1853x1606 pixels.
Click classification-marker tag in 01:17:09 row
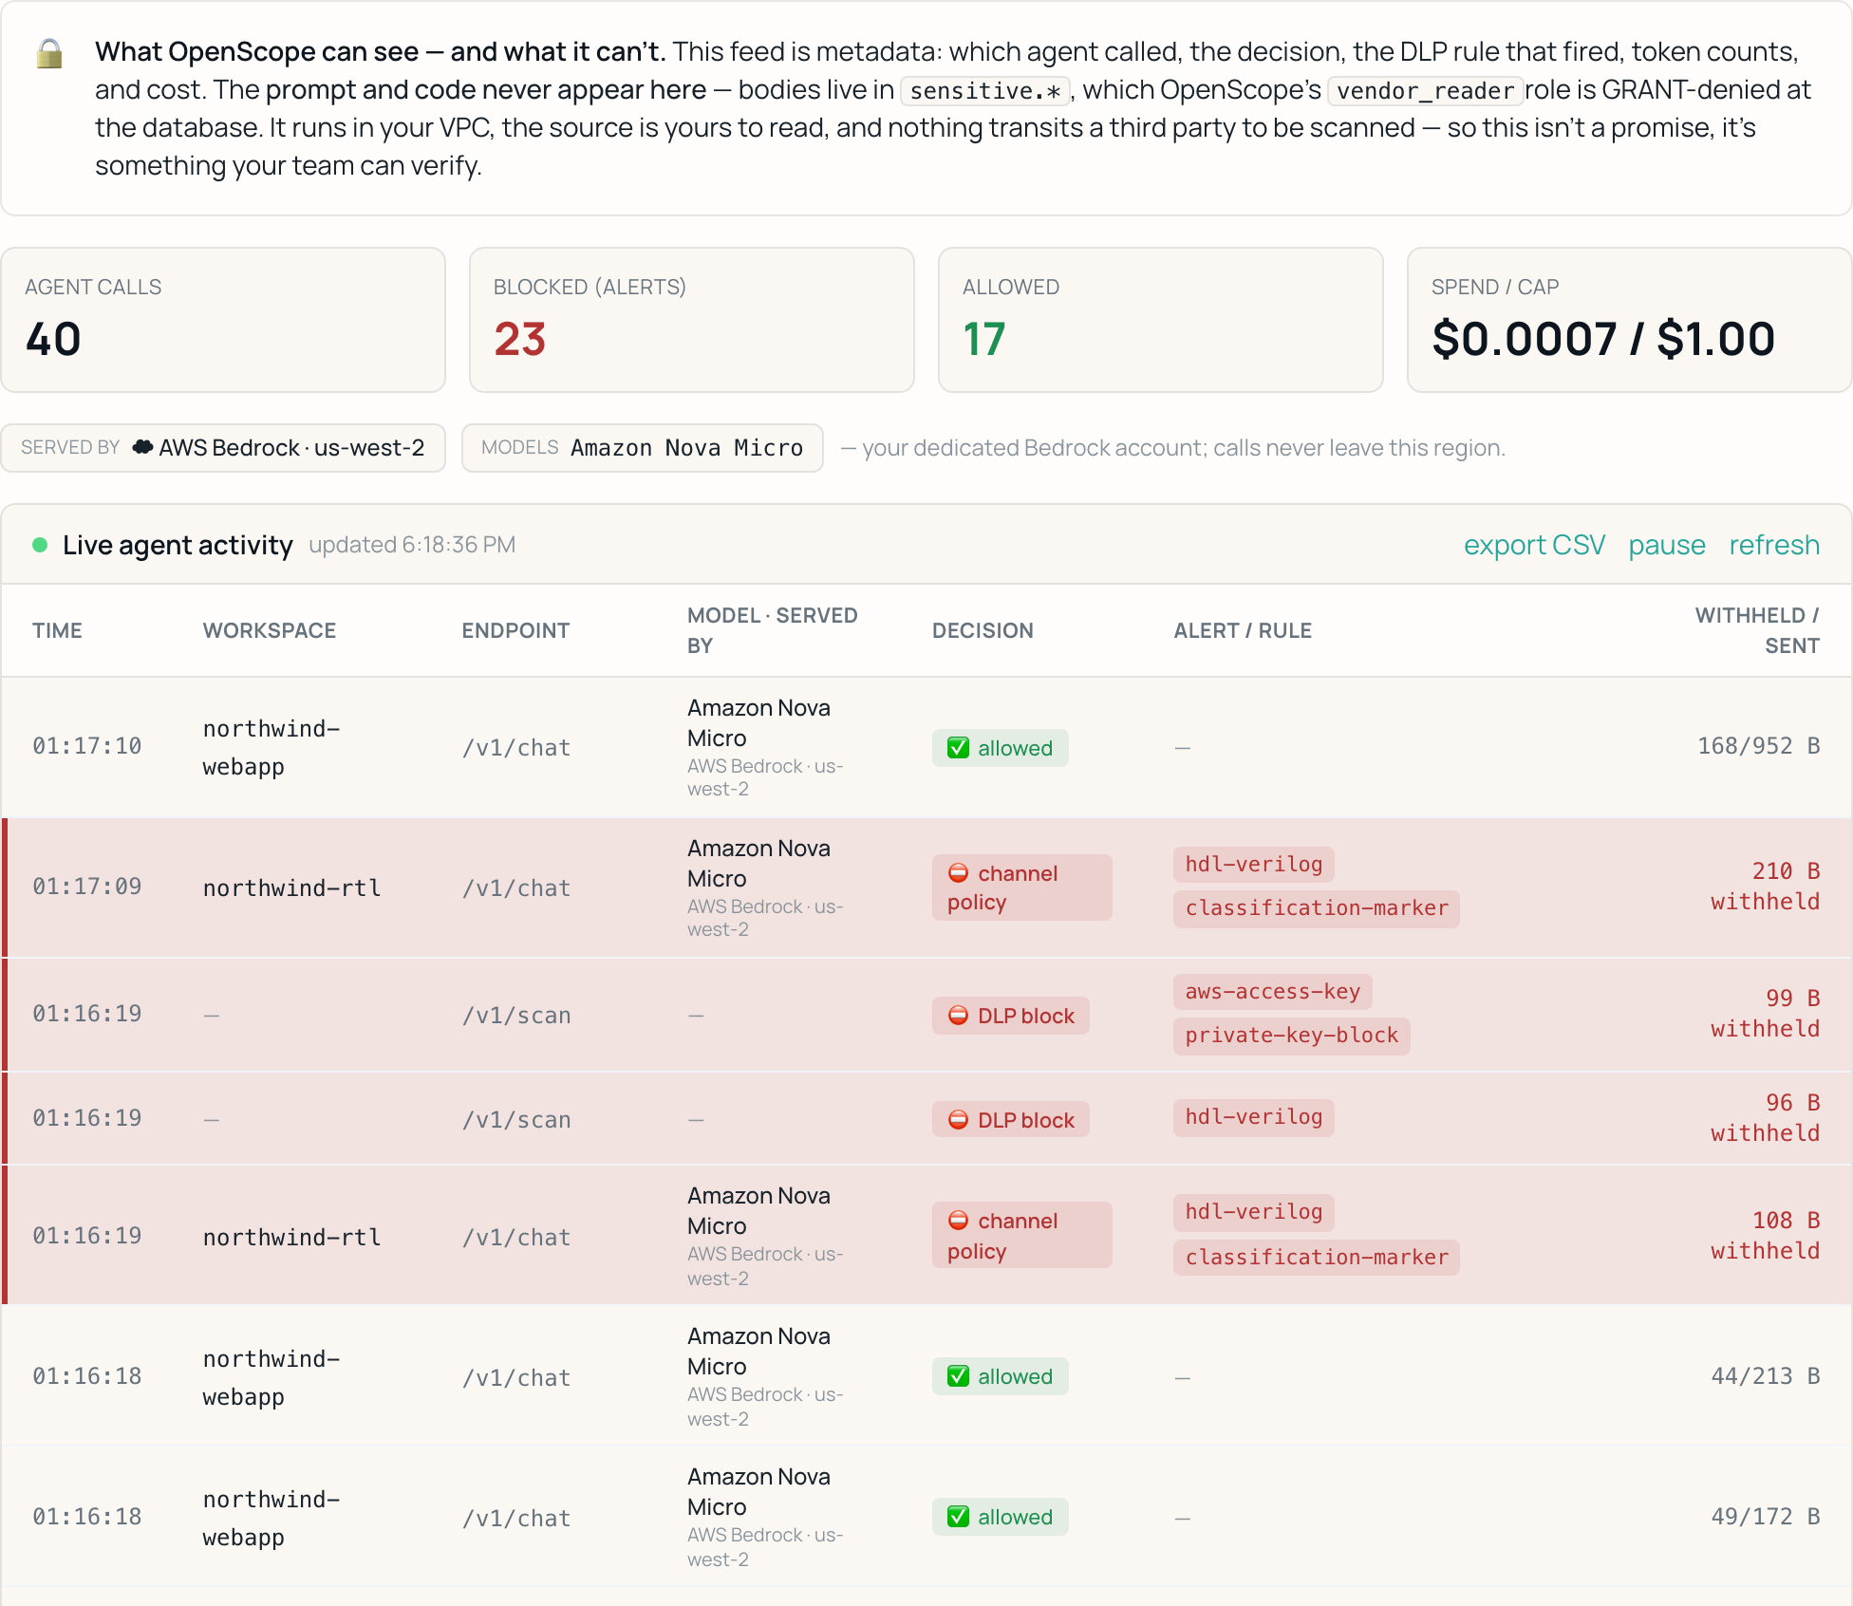click(x=1317, y=908)
